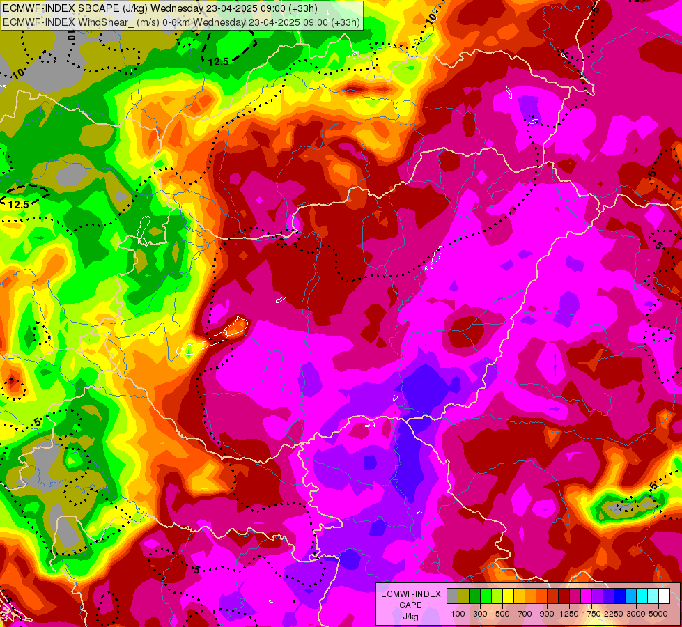Select the brick-red swatch right of 900

tap(553, 596)
